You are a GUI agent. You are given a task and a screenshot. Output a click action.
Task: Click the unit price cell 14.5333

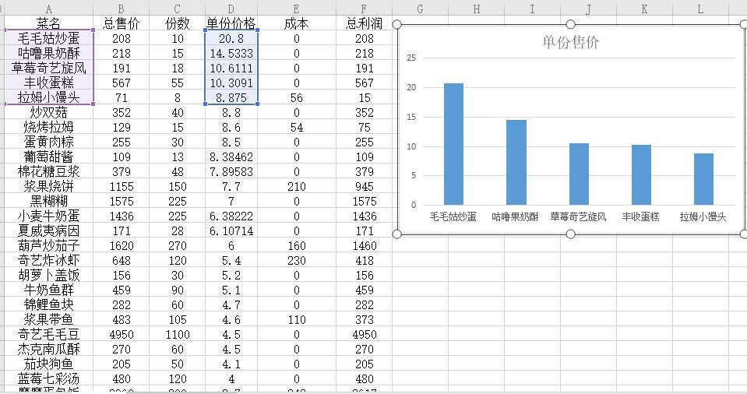click(x=231, y=54)
